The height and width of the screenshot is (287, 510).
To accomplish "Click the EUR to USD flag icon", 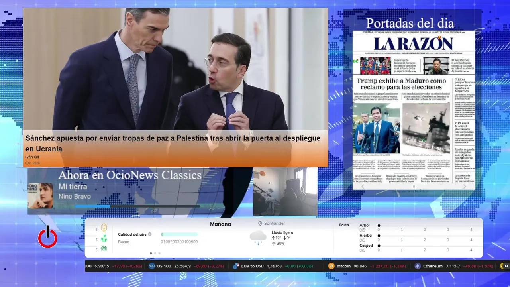I will tap(236, 266).
